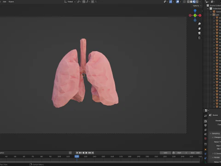Open the Global transform orientation dropdown
Image resolution: width=221 pixels, height=166 pixels.
coord(70,2)
